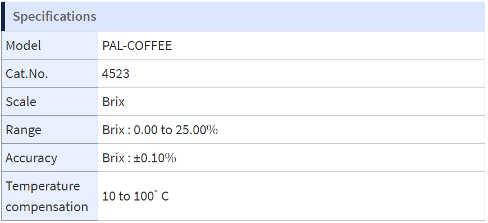Click the Temperature compensation label

coord(47,196)
